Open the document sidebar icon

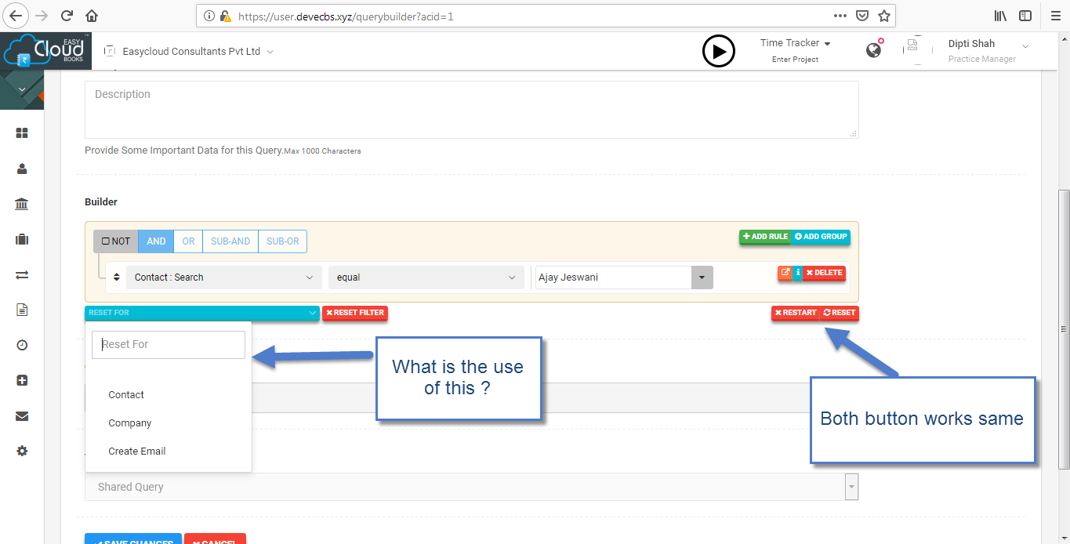pyautogui.click(x=22, y=310)
